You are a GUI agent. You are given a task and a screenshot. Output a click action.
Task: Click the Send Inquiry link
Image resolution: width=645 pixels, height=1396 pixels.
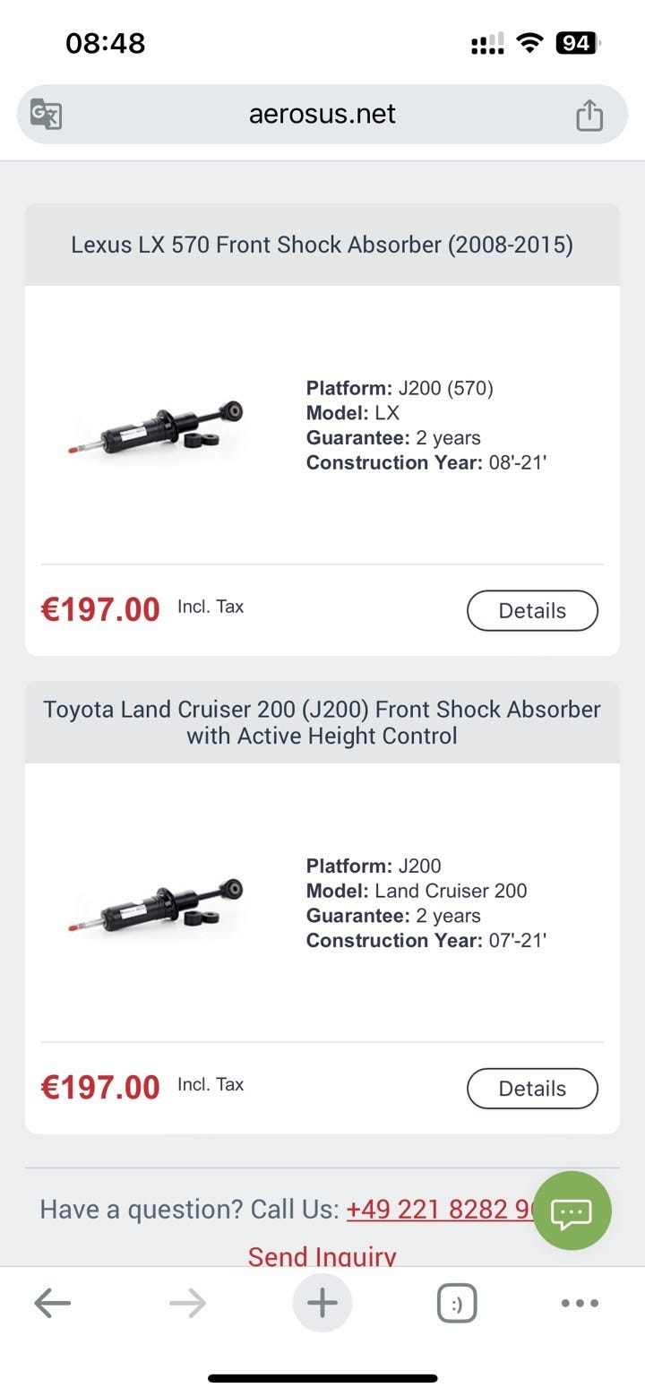322,1256
